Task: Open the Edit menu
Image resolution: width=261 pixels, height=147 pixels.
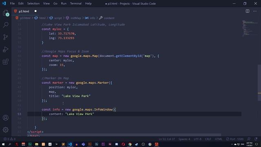Action: [x=21, y=4]
